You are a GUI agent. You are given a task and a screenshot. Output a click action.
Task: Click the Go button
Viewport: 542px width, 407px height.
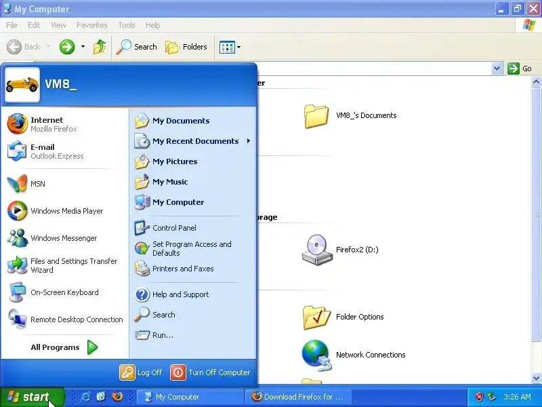pos(520,69)
